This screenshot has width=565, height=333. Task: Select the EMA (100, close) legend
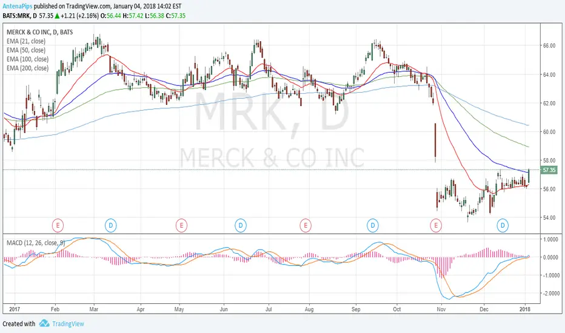click(27, 59)
